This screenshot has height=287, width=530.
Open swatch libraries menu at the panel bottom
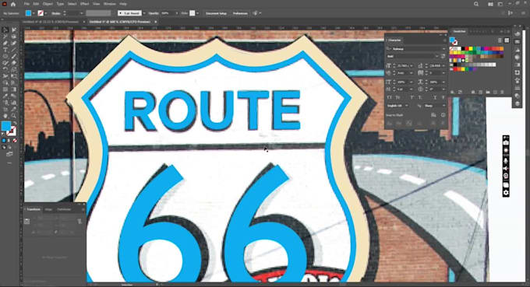tap(452, 92)
